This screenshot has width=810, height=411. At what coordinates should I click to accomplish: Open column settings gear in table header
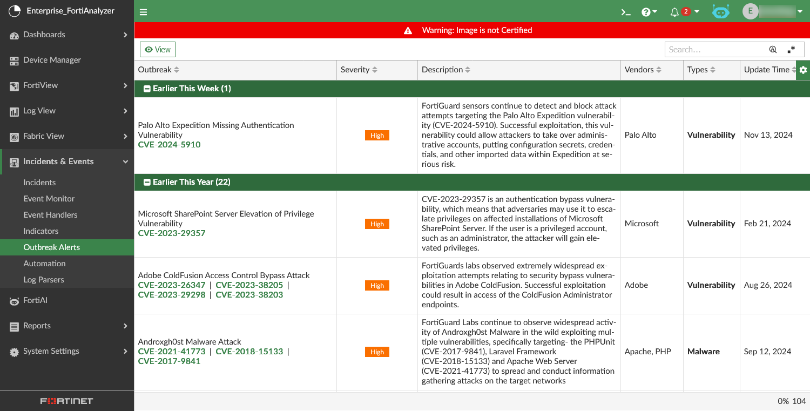803,70
